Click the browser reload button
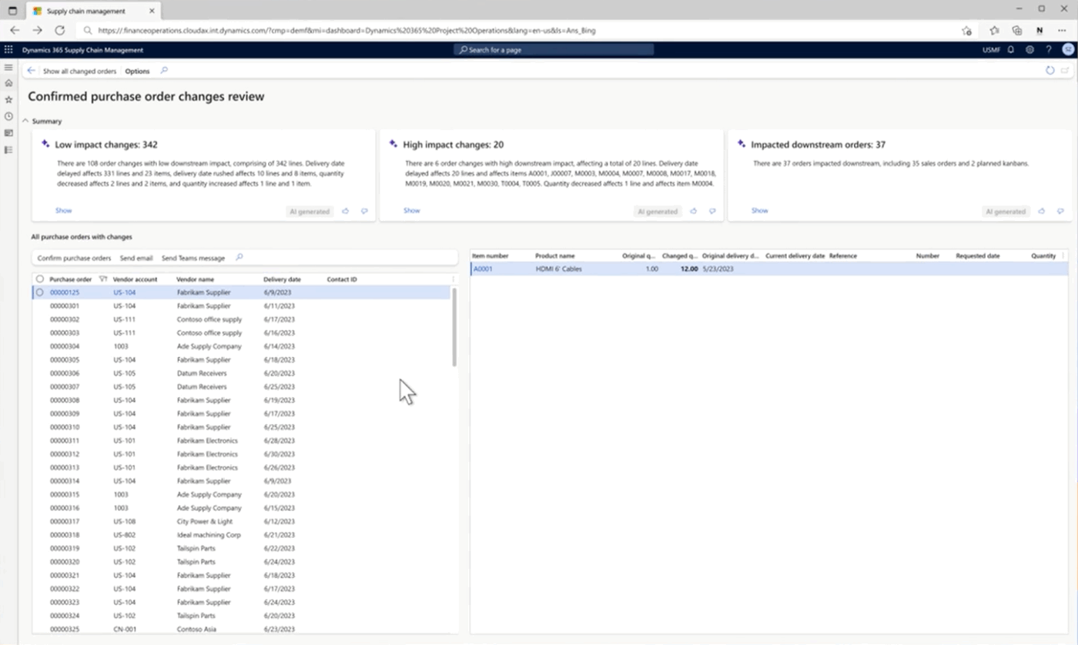 click(59, 30)
